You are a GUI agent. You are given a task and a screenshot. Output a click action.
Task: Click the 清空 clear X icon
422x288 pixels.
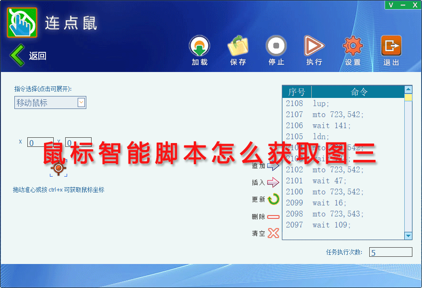click(x=273, y=233)
